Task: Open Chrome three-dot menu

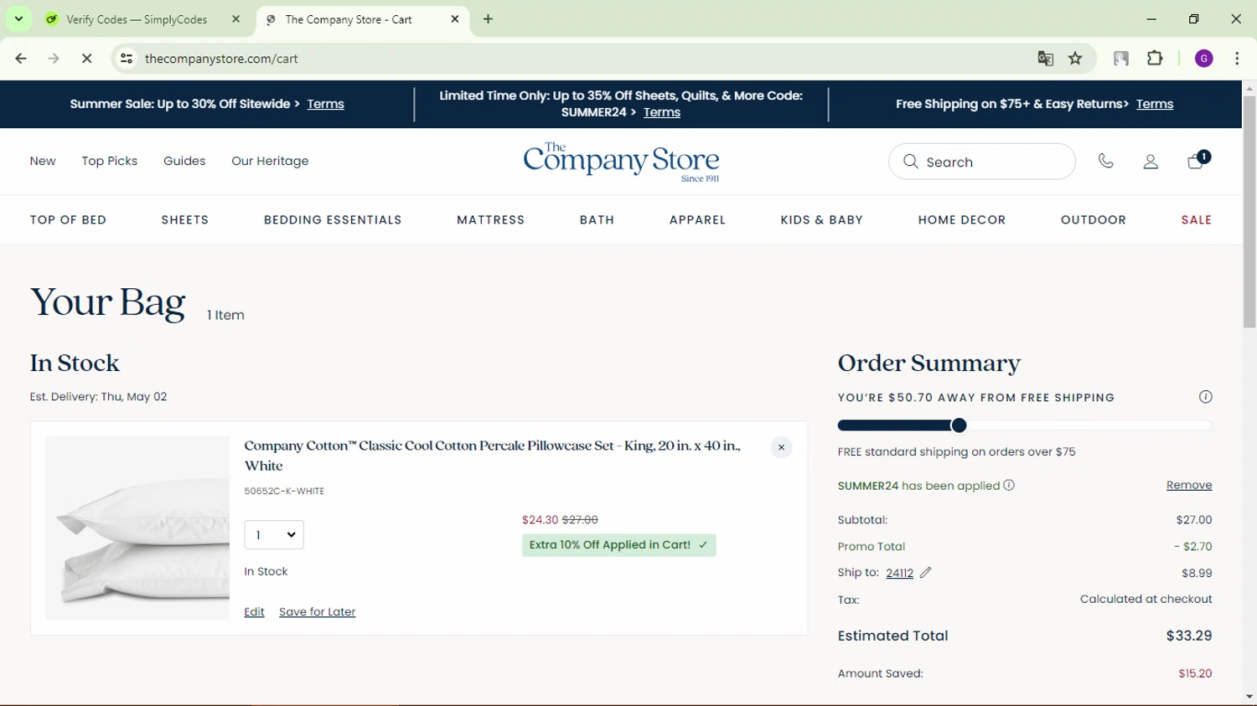Action: click(x=1237, y=59)
